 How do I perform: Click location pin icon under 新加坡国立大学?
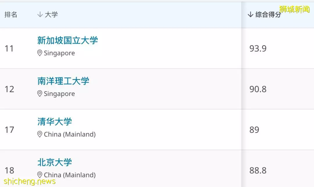click(40, 53)
